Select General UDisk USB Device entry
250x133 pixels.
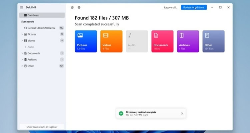[x=42, y=28]
